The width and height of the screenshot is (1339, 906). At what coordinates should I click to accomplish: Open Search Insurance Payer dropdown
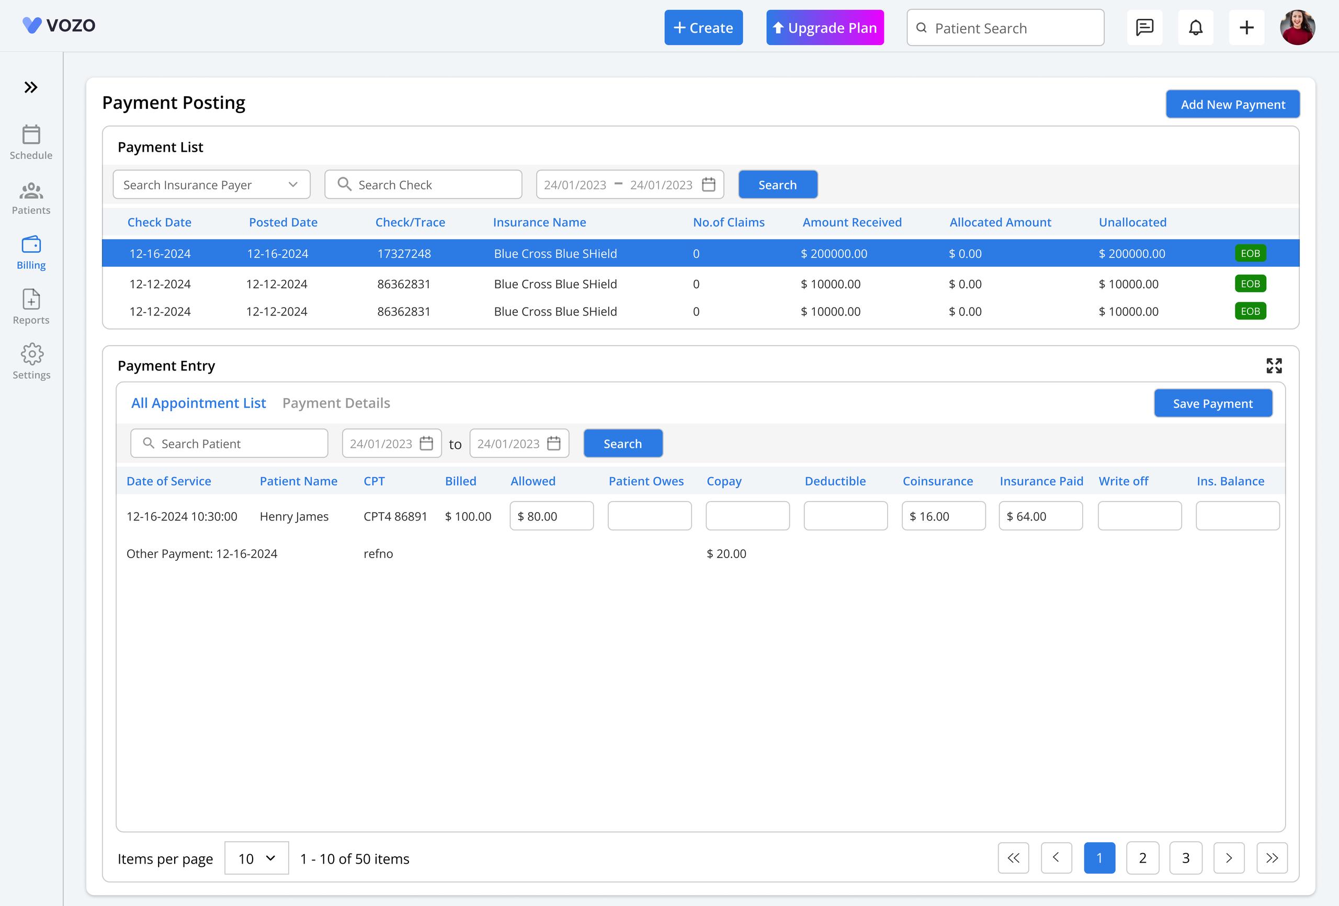(x=211, y=185)
